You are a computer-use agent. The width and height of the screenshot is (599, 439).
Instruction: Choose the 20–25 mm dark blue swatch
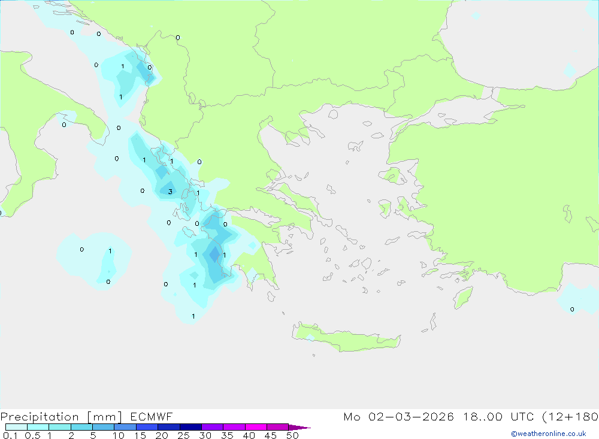click(168, 427)
